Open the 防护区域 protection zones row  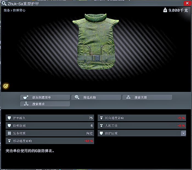click(142, 133)
